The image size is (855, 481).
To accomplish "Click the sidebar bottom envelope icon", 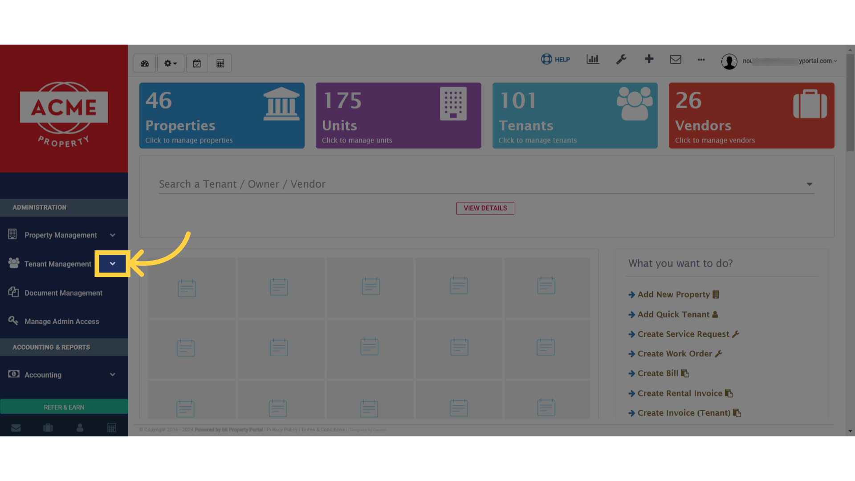I will pyautogui.click(x=16, y=428).
